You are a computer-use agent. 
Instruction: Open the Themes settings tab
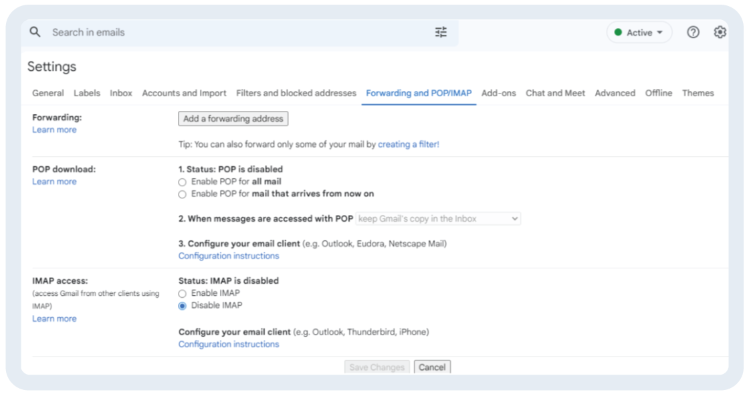[698, 93]
